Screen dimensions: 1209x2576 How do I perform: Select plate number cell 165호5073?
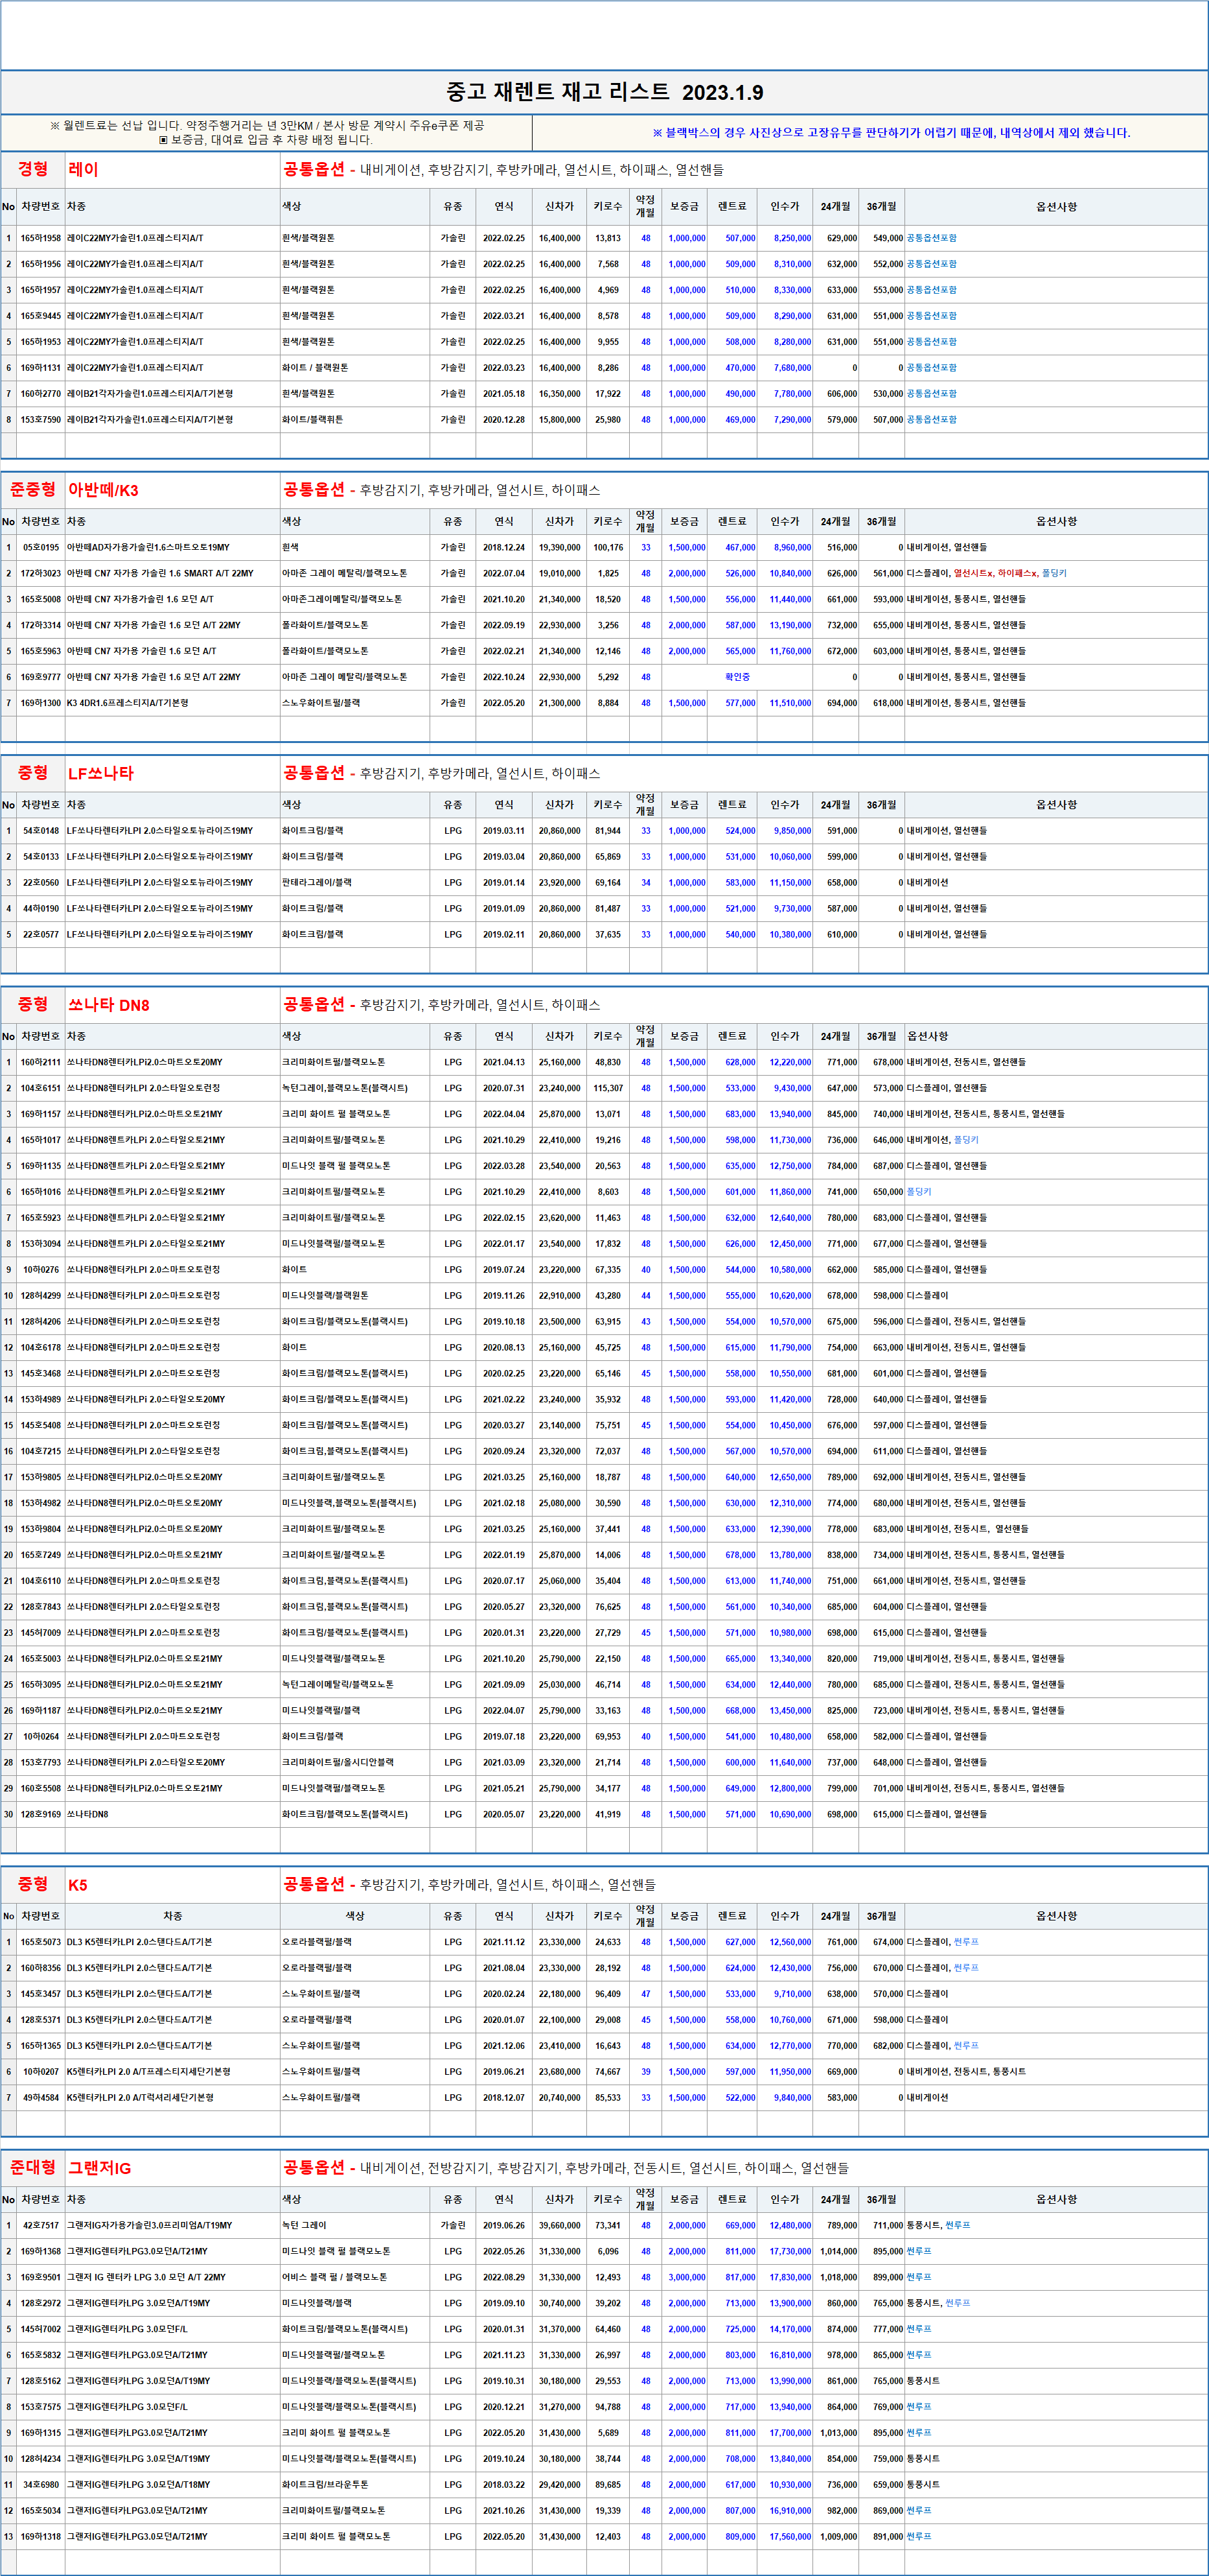point(41,1942)
